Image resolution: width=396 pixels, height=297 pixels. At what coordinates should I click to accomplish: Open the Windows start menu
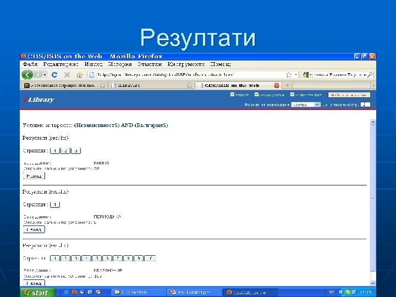click(38, 293)
